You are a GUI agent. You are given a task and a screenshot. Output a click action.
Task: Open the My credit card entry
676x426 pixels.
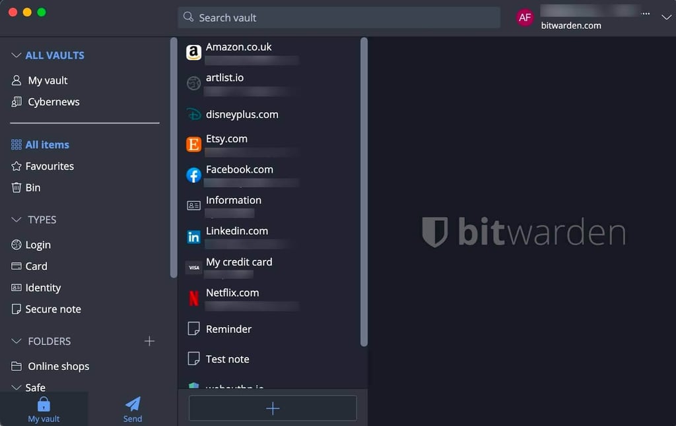[269, 268]
